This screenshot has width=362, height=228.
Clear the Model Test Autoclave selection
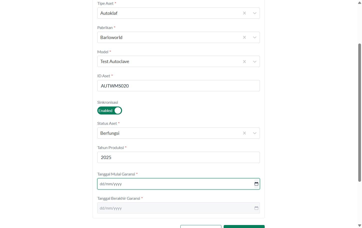(244, 61)
